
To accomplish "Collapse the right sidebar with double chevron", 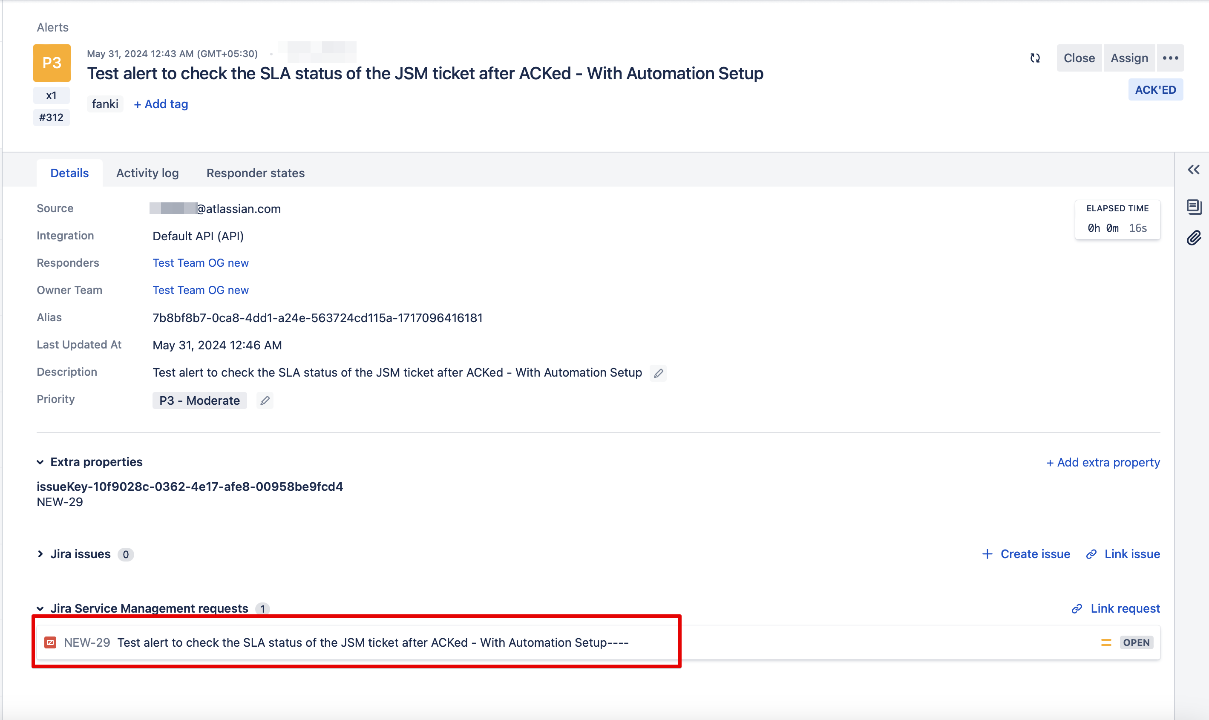I will [x=1194, y=170].
